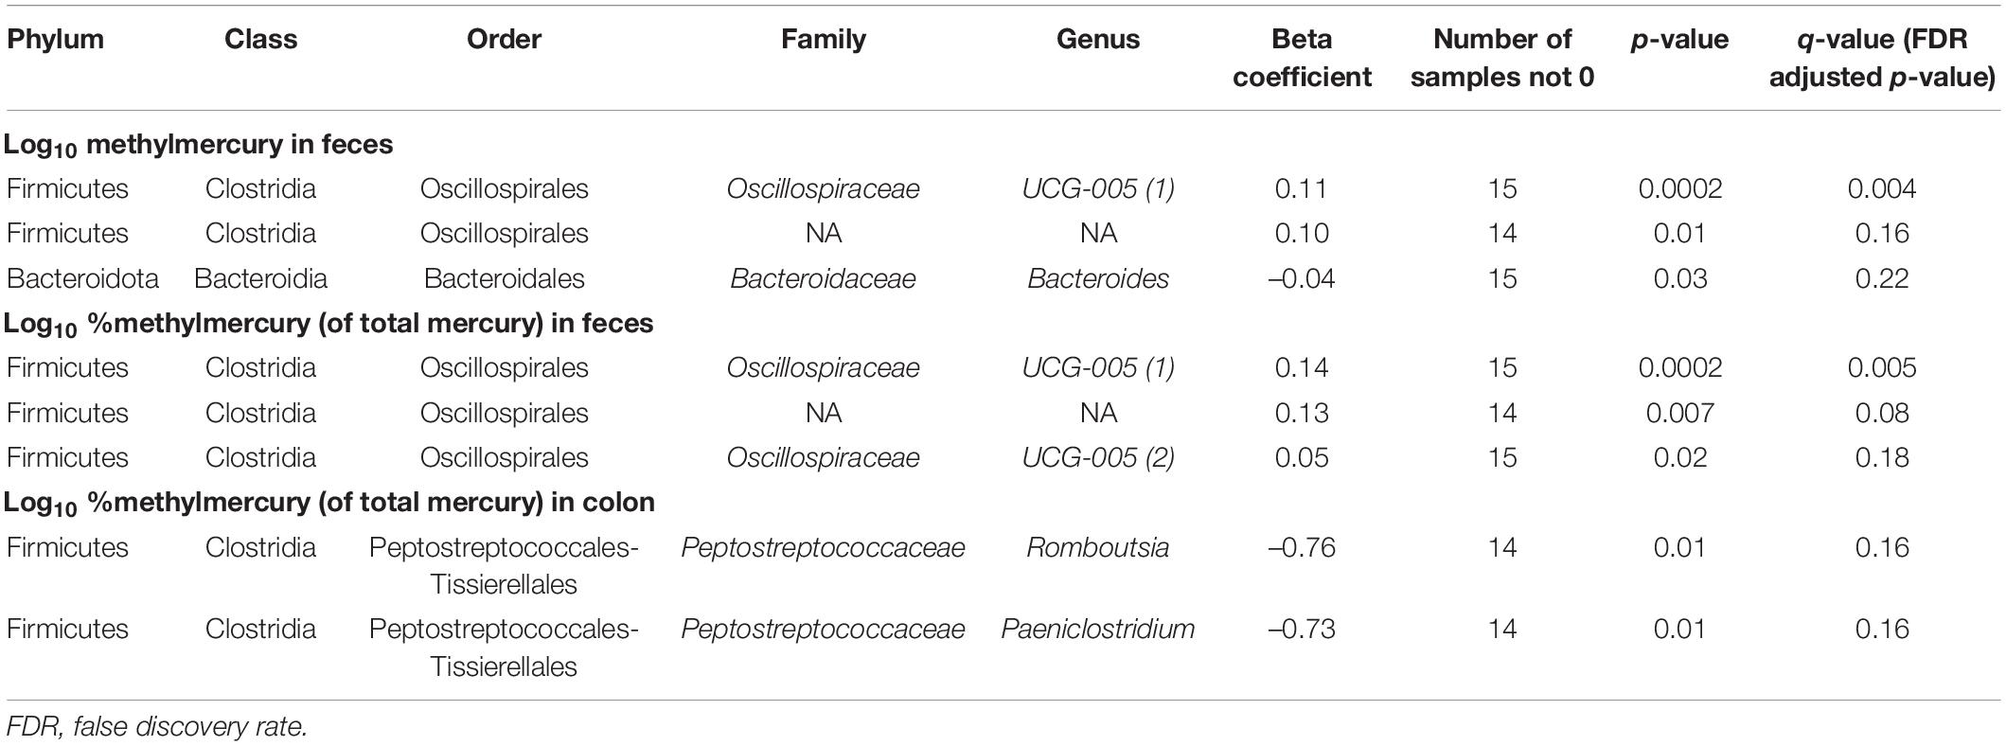Click the Number of samples not 0 header
Viewport: 2006px width, 746px height.
[x=1501, y=58]
